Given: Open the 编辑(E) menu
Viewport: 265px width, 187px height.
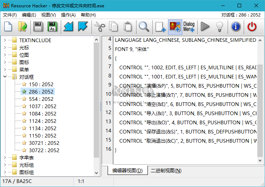Looking at the screenshot, I should (29, 15).
